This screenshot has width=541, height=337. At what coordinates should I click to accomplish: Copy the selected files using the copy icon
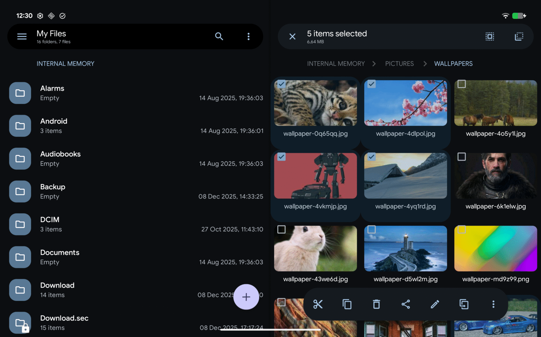(x=347, y=304)
